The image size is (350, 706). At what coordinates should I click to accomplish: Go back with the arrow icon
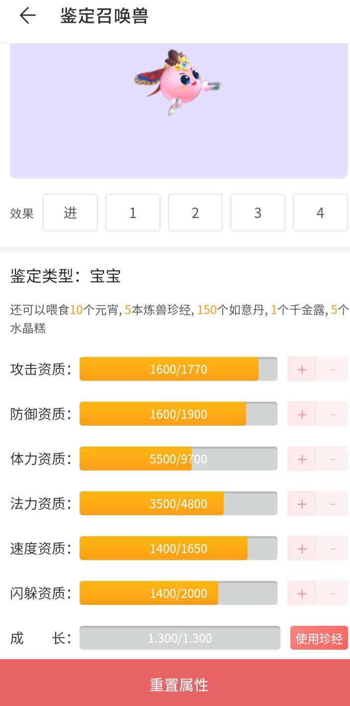(27, 16)
